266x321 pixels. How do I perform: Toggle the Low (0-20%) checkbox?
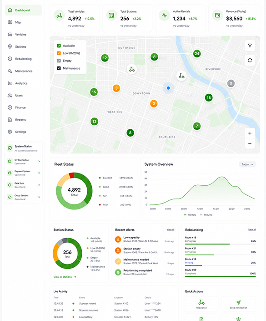coord(59,53)
